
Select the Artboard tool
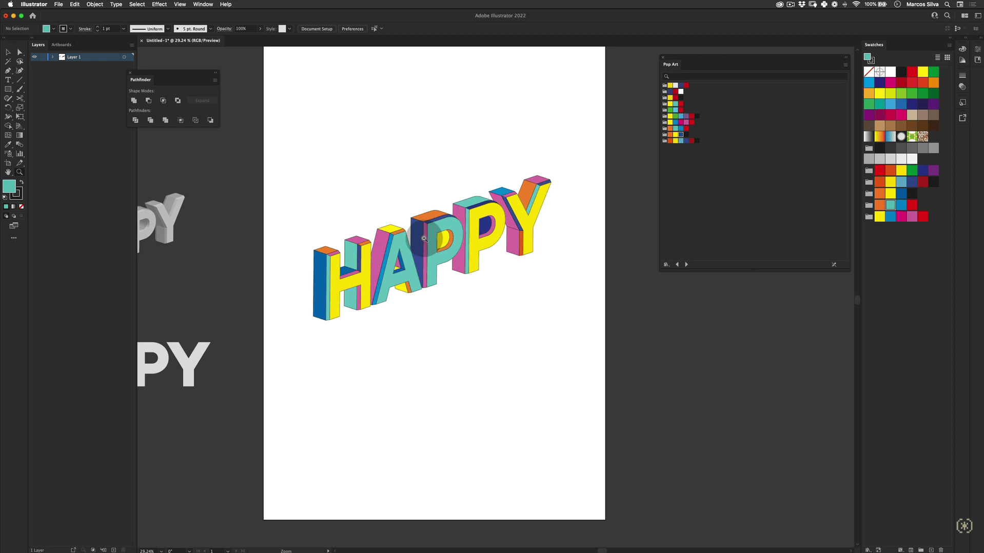(x=8, y=163)
